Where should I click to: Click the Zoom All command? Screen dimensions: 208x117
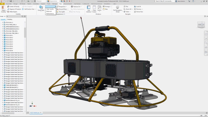pyautogui.click(x=128, y=9)
